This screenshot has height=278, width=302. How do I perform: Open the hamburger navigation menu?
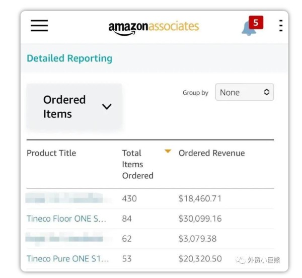coord(39,25)
